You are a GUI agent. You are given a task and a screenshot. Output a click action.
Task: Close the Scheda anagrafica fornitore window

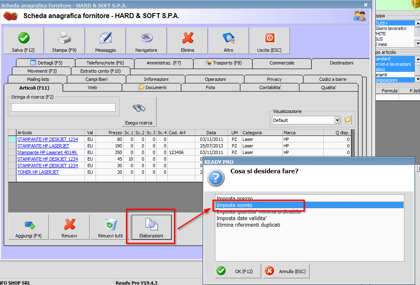tap(365, 5)
